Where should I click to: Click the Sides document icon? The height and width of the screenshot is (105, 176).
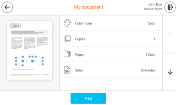[x=67, y=70]
